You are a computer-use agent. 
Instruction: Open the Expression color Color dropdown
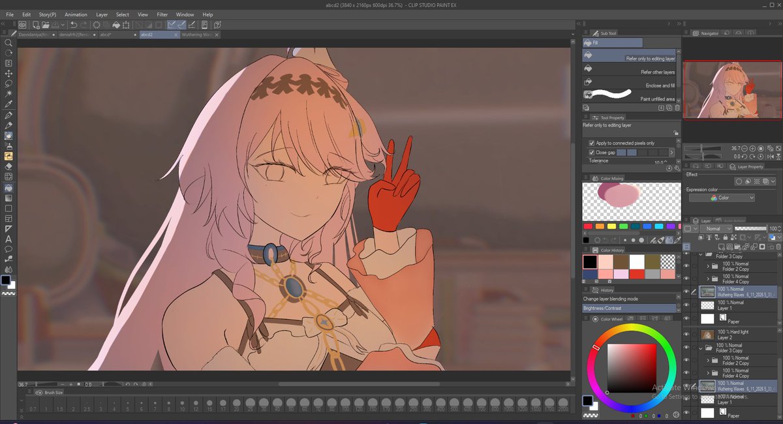[x=722, y=198]
